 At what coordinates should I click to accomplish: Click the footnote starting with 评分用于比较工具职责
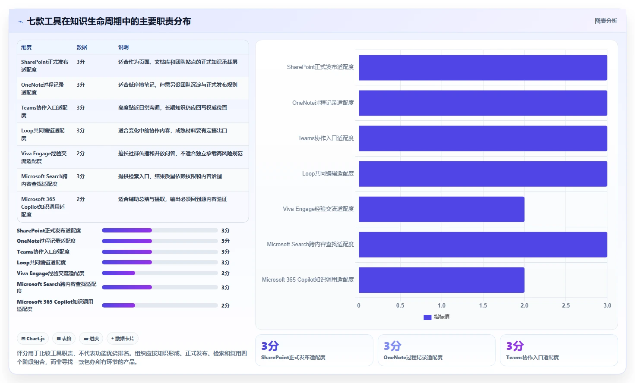[132, 358]
